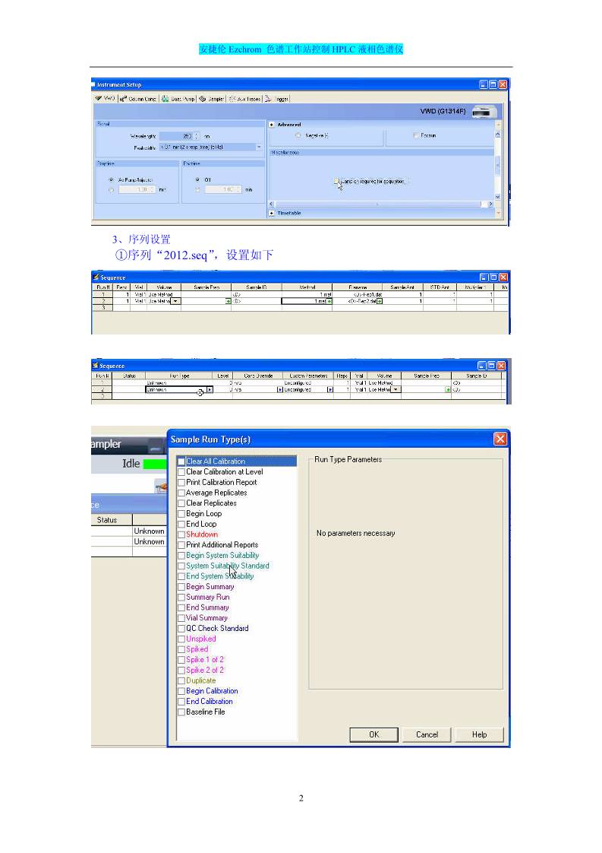
Task: Click the Trigger tab icon
Action: [x=268, y=99]
